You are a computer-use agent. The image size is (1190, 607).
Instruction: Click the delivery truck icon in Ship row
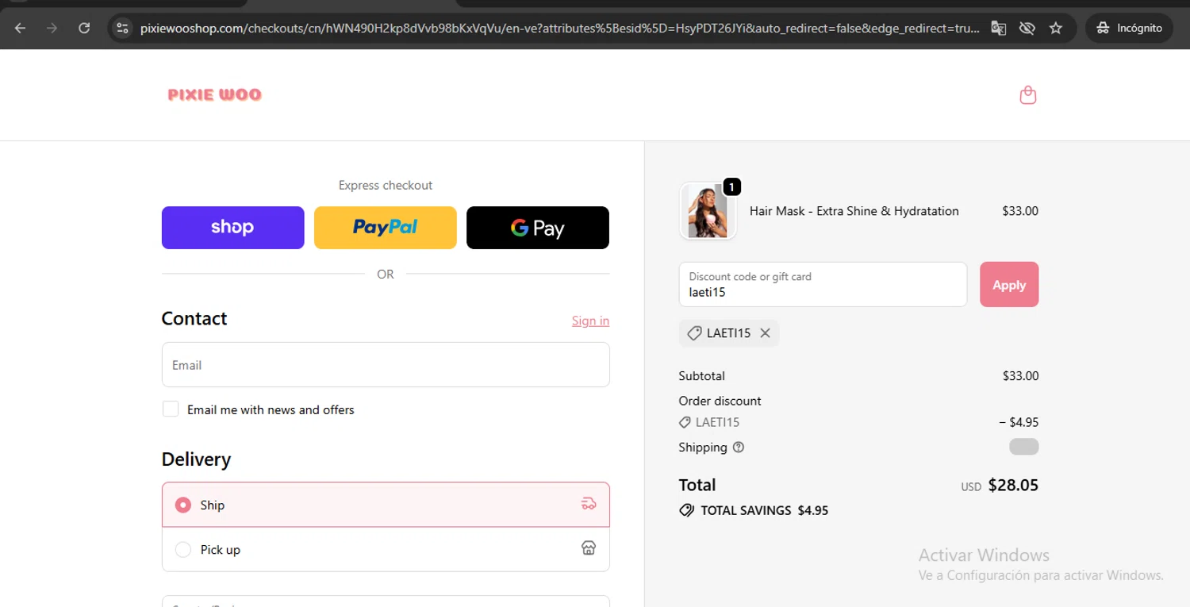(589, 504)
